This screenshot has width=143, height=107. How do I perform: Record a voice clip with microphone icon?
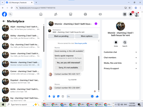click(49, 96)
